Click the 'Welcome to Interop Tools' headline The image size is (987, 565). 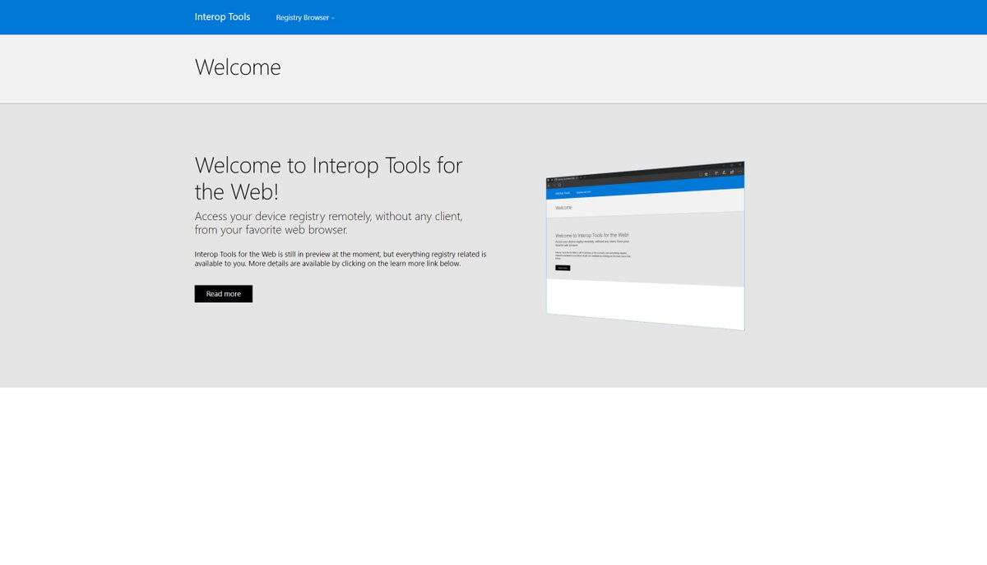[329, 178]
